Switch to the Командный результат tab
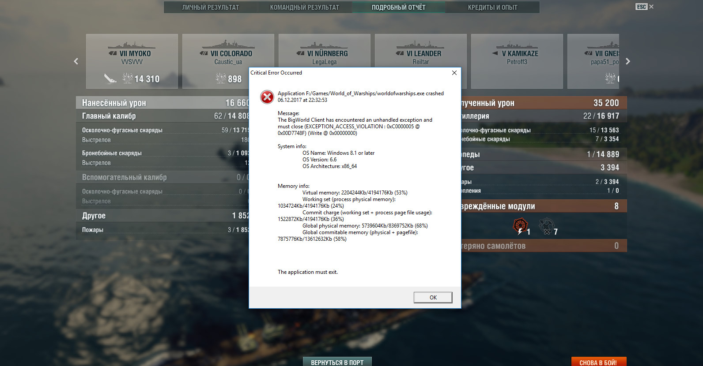 click(305, 7)
